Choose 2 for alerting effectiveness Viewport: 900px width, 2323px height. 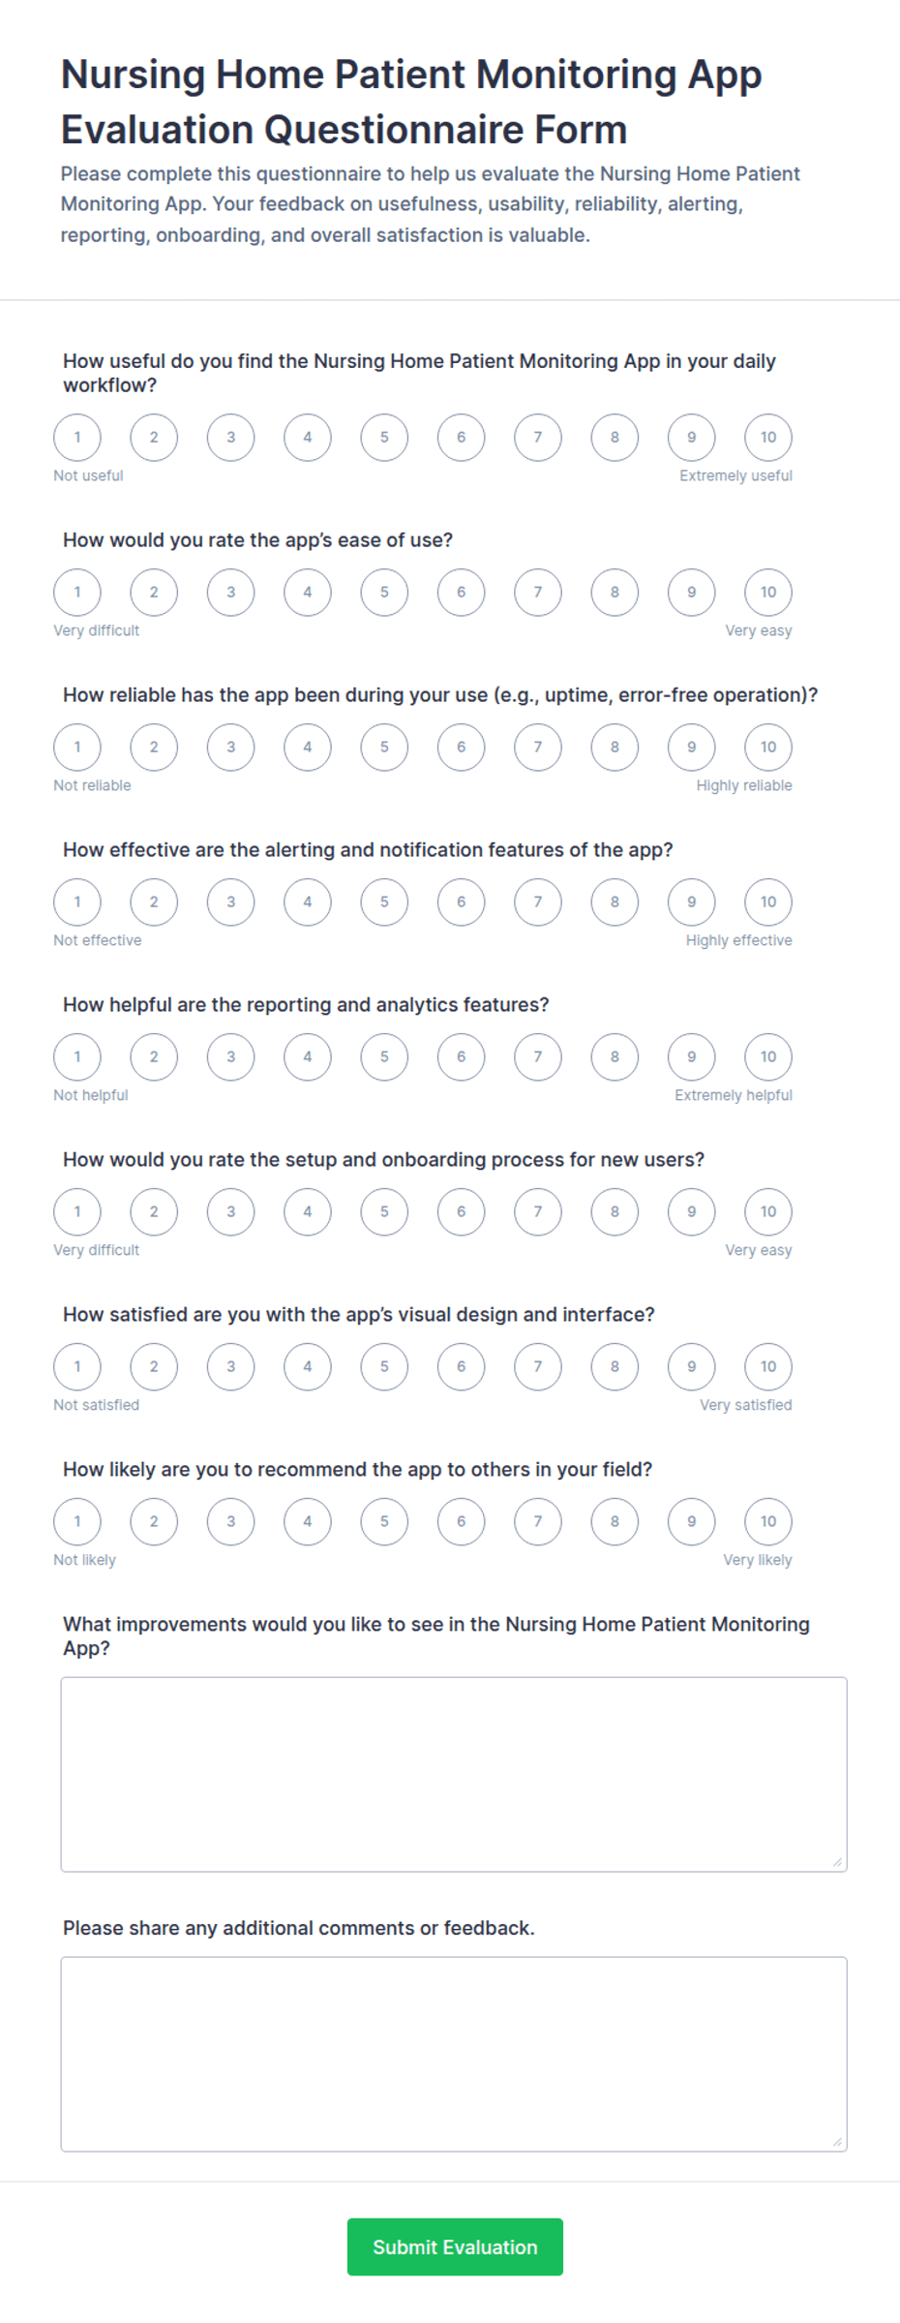coord(154,902)
